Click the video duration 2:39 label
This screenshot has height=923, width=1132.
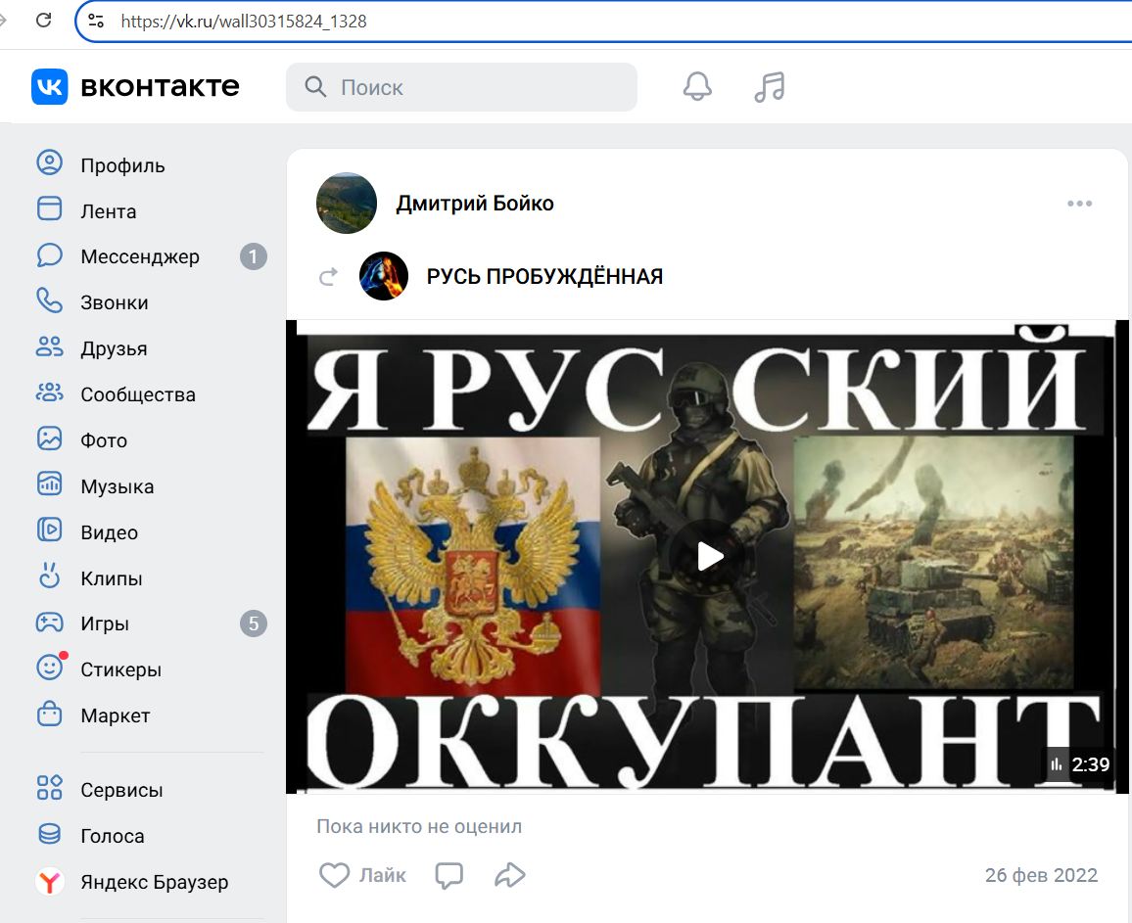click(x=1081, y=764)
